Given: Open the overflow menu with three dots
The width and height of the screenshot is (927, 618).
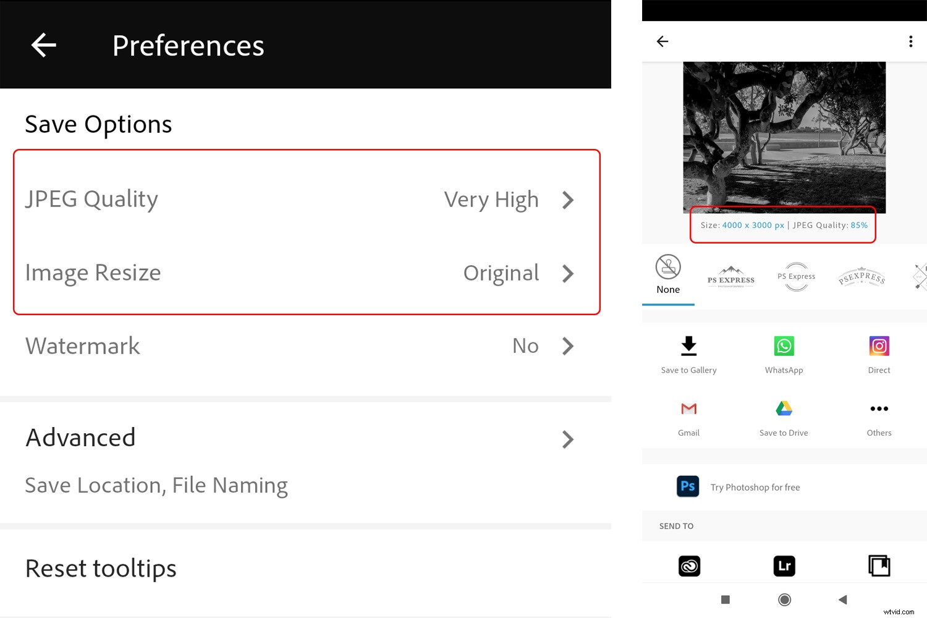Looking at the screenshot, I should [x=910, y=41].
